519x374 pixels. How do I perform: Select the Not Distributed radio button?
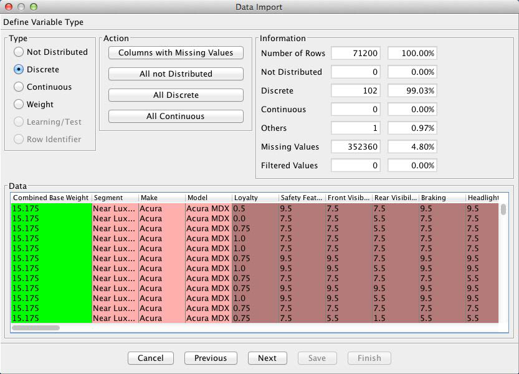tap(19, 52)
